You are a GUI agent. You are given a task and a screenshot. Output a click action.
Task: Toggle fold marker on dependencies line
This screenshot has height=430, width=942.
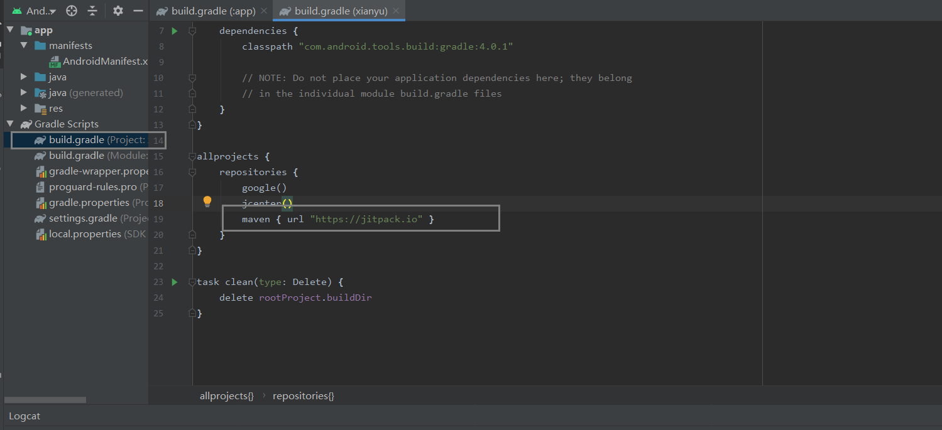coord(193,31)
